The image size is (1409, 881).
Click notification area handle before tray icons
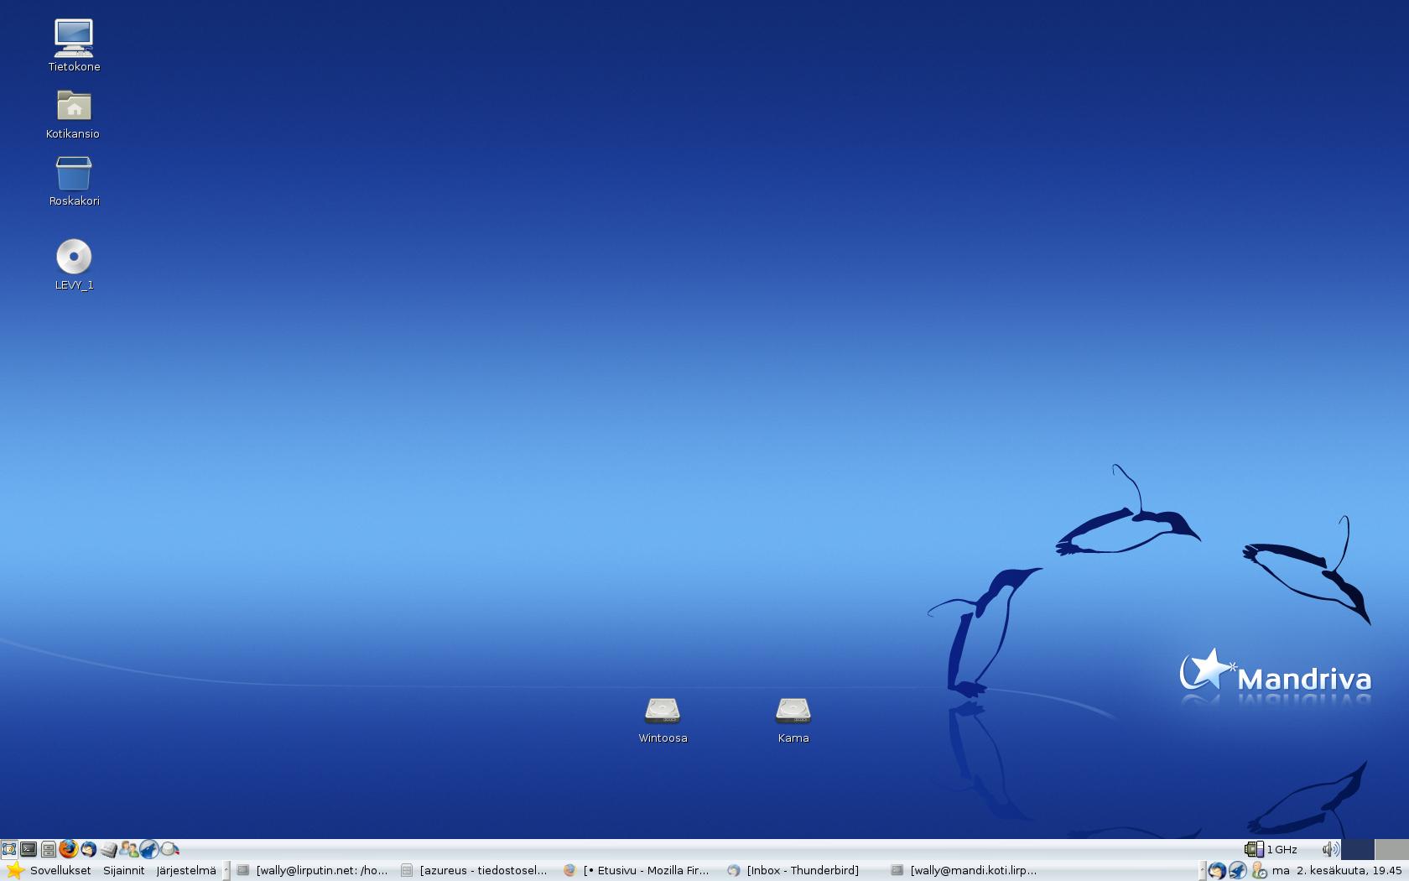tap(1203, 871)
